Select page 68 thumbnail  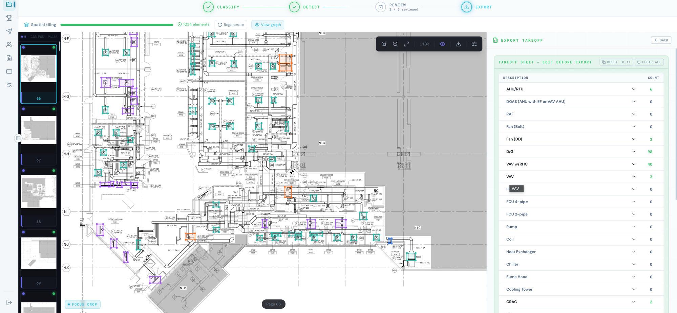click(39, 197)
